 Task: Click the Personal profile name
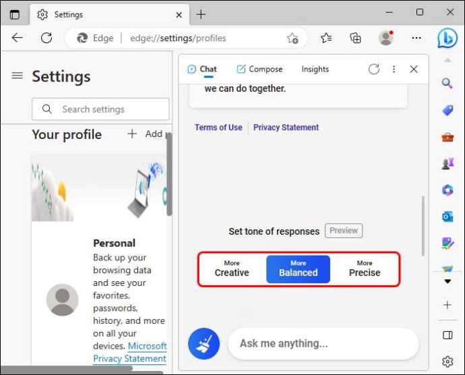(114, 243)
